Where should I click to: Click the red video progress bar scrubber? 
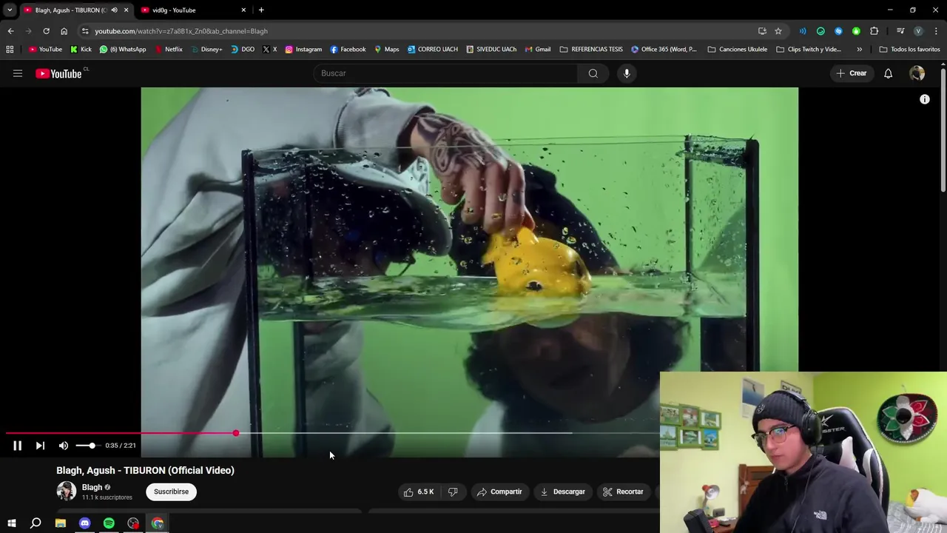[236, 433]
